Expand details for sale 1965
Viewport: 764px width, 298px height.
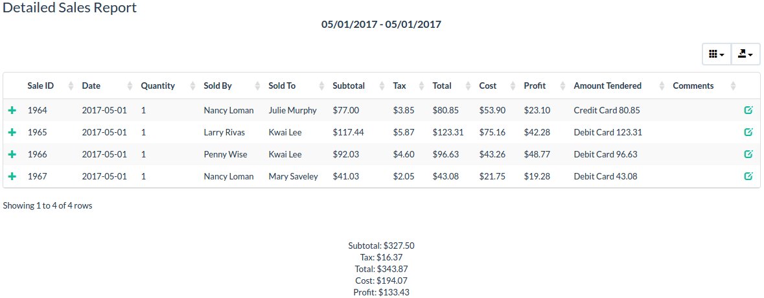[11, 132]
